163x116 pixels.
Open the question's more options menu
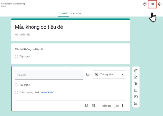pos(122,105)
